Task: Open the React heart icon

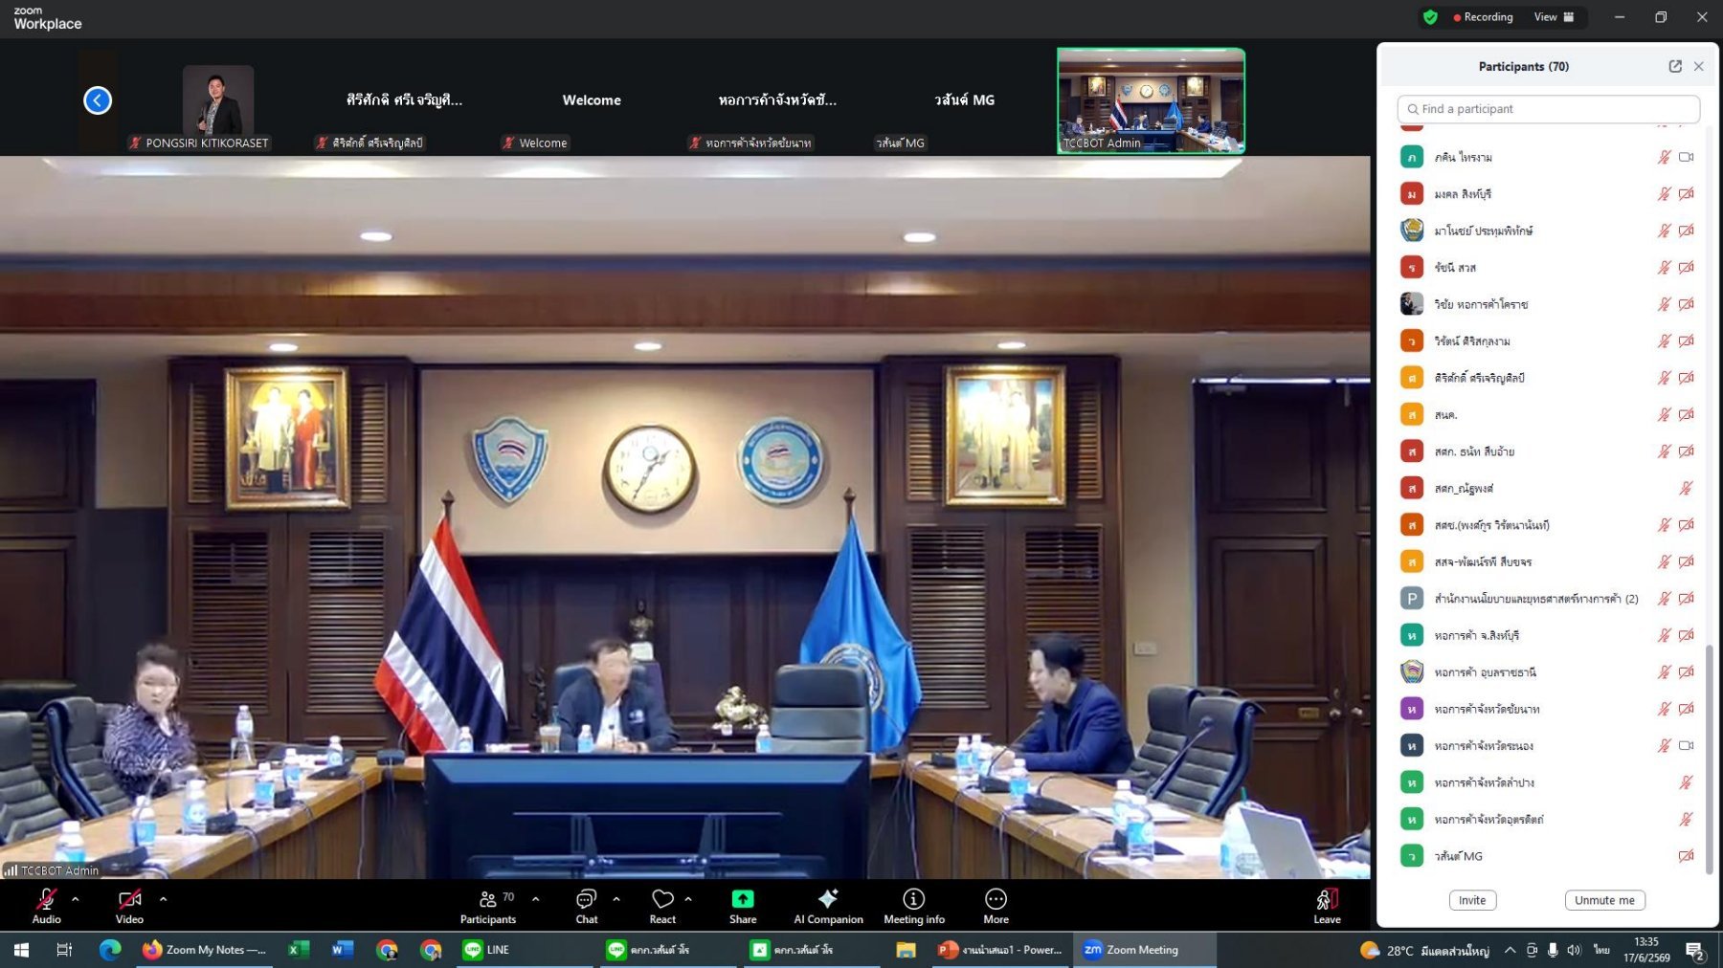Action: click(662, 899)
